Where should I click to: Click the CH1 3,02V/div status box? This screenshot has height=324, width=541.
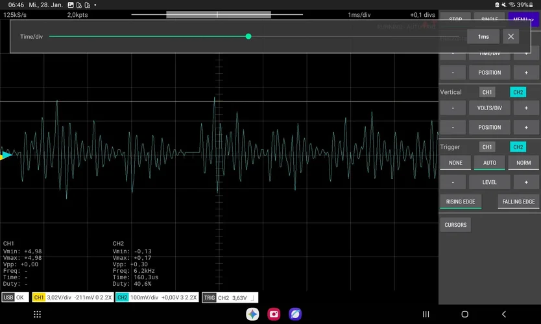[x=73, y=297]
